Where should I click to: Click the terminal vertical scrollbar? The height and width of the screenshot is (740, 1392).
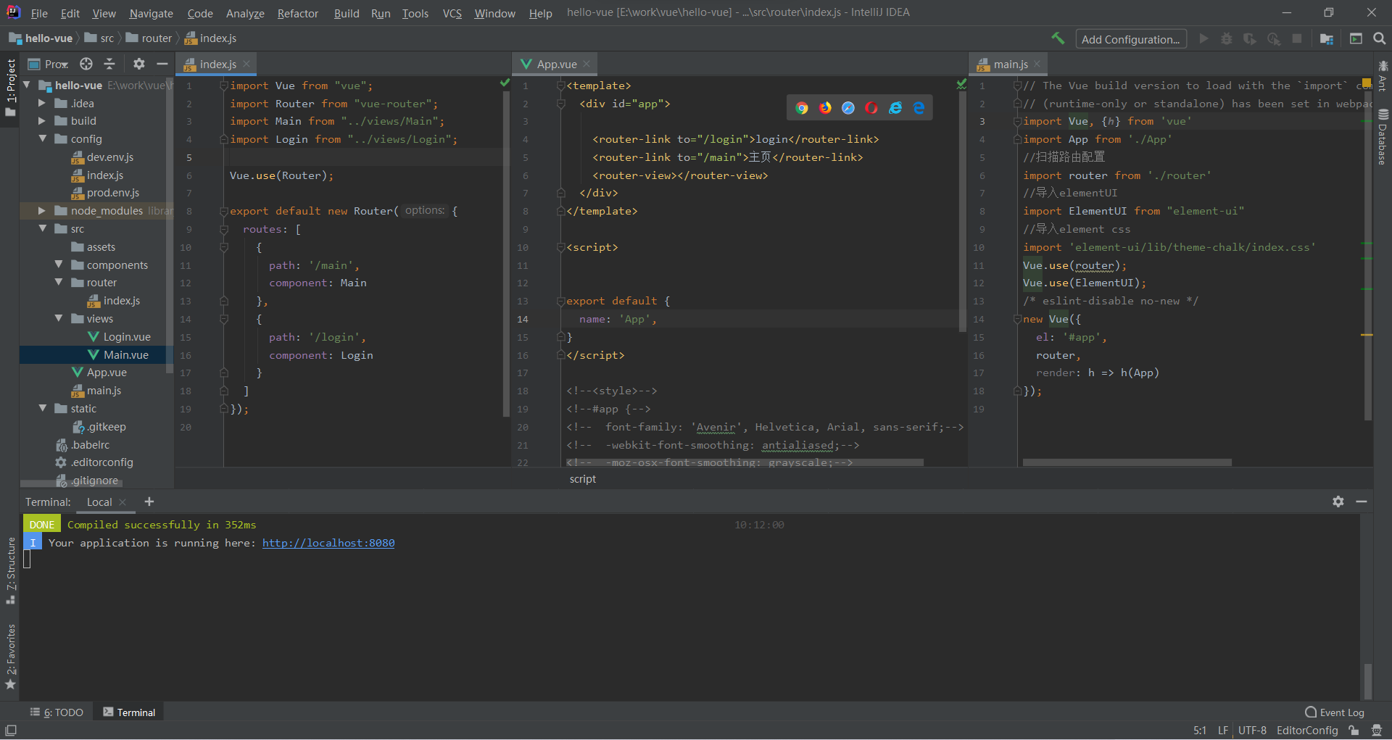(1367, 680)
